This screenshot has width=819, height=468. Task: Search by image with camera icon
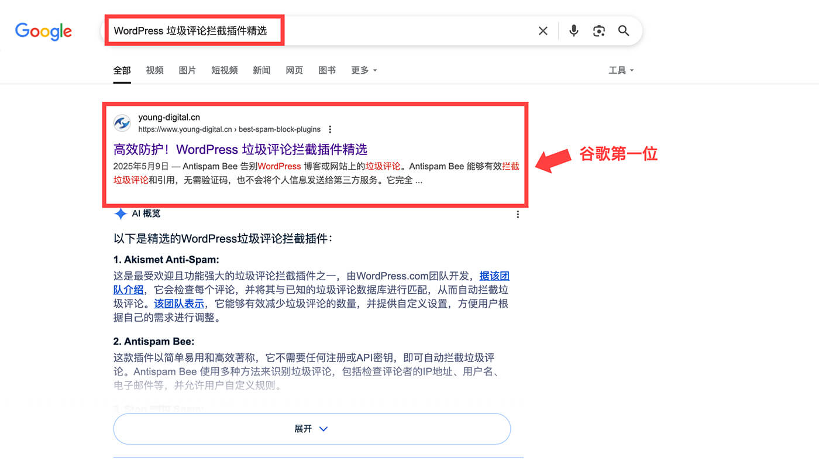pyautogui.click(x=598, y=31)
